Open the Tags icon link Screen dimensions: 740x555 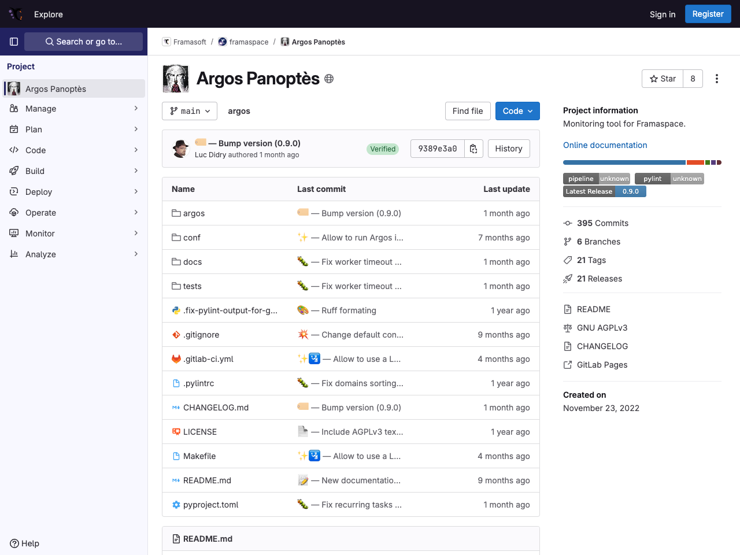tap(568, 260)
